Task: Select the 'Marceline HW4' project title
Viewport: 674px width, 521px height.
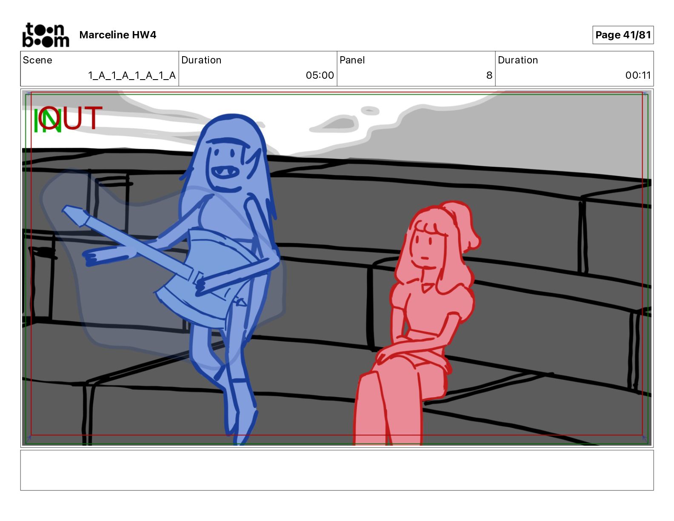Action: [118, 35]
